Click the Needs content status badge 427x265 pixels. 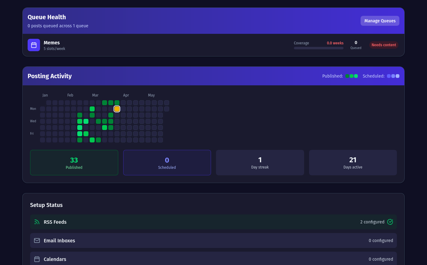coord(384,45)
